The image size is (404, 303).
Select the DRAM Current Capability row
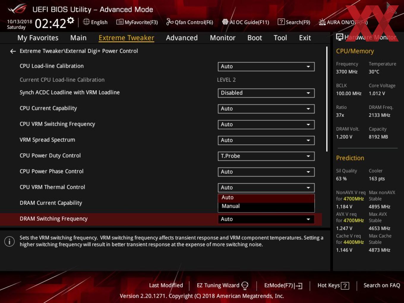(x=161, y=203)
